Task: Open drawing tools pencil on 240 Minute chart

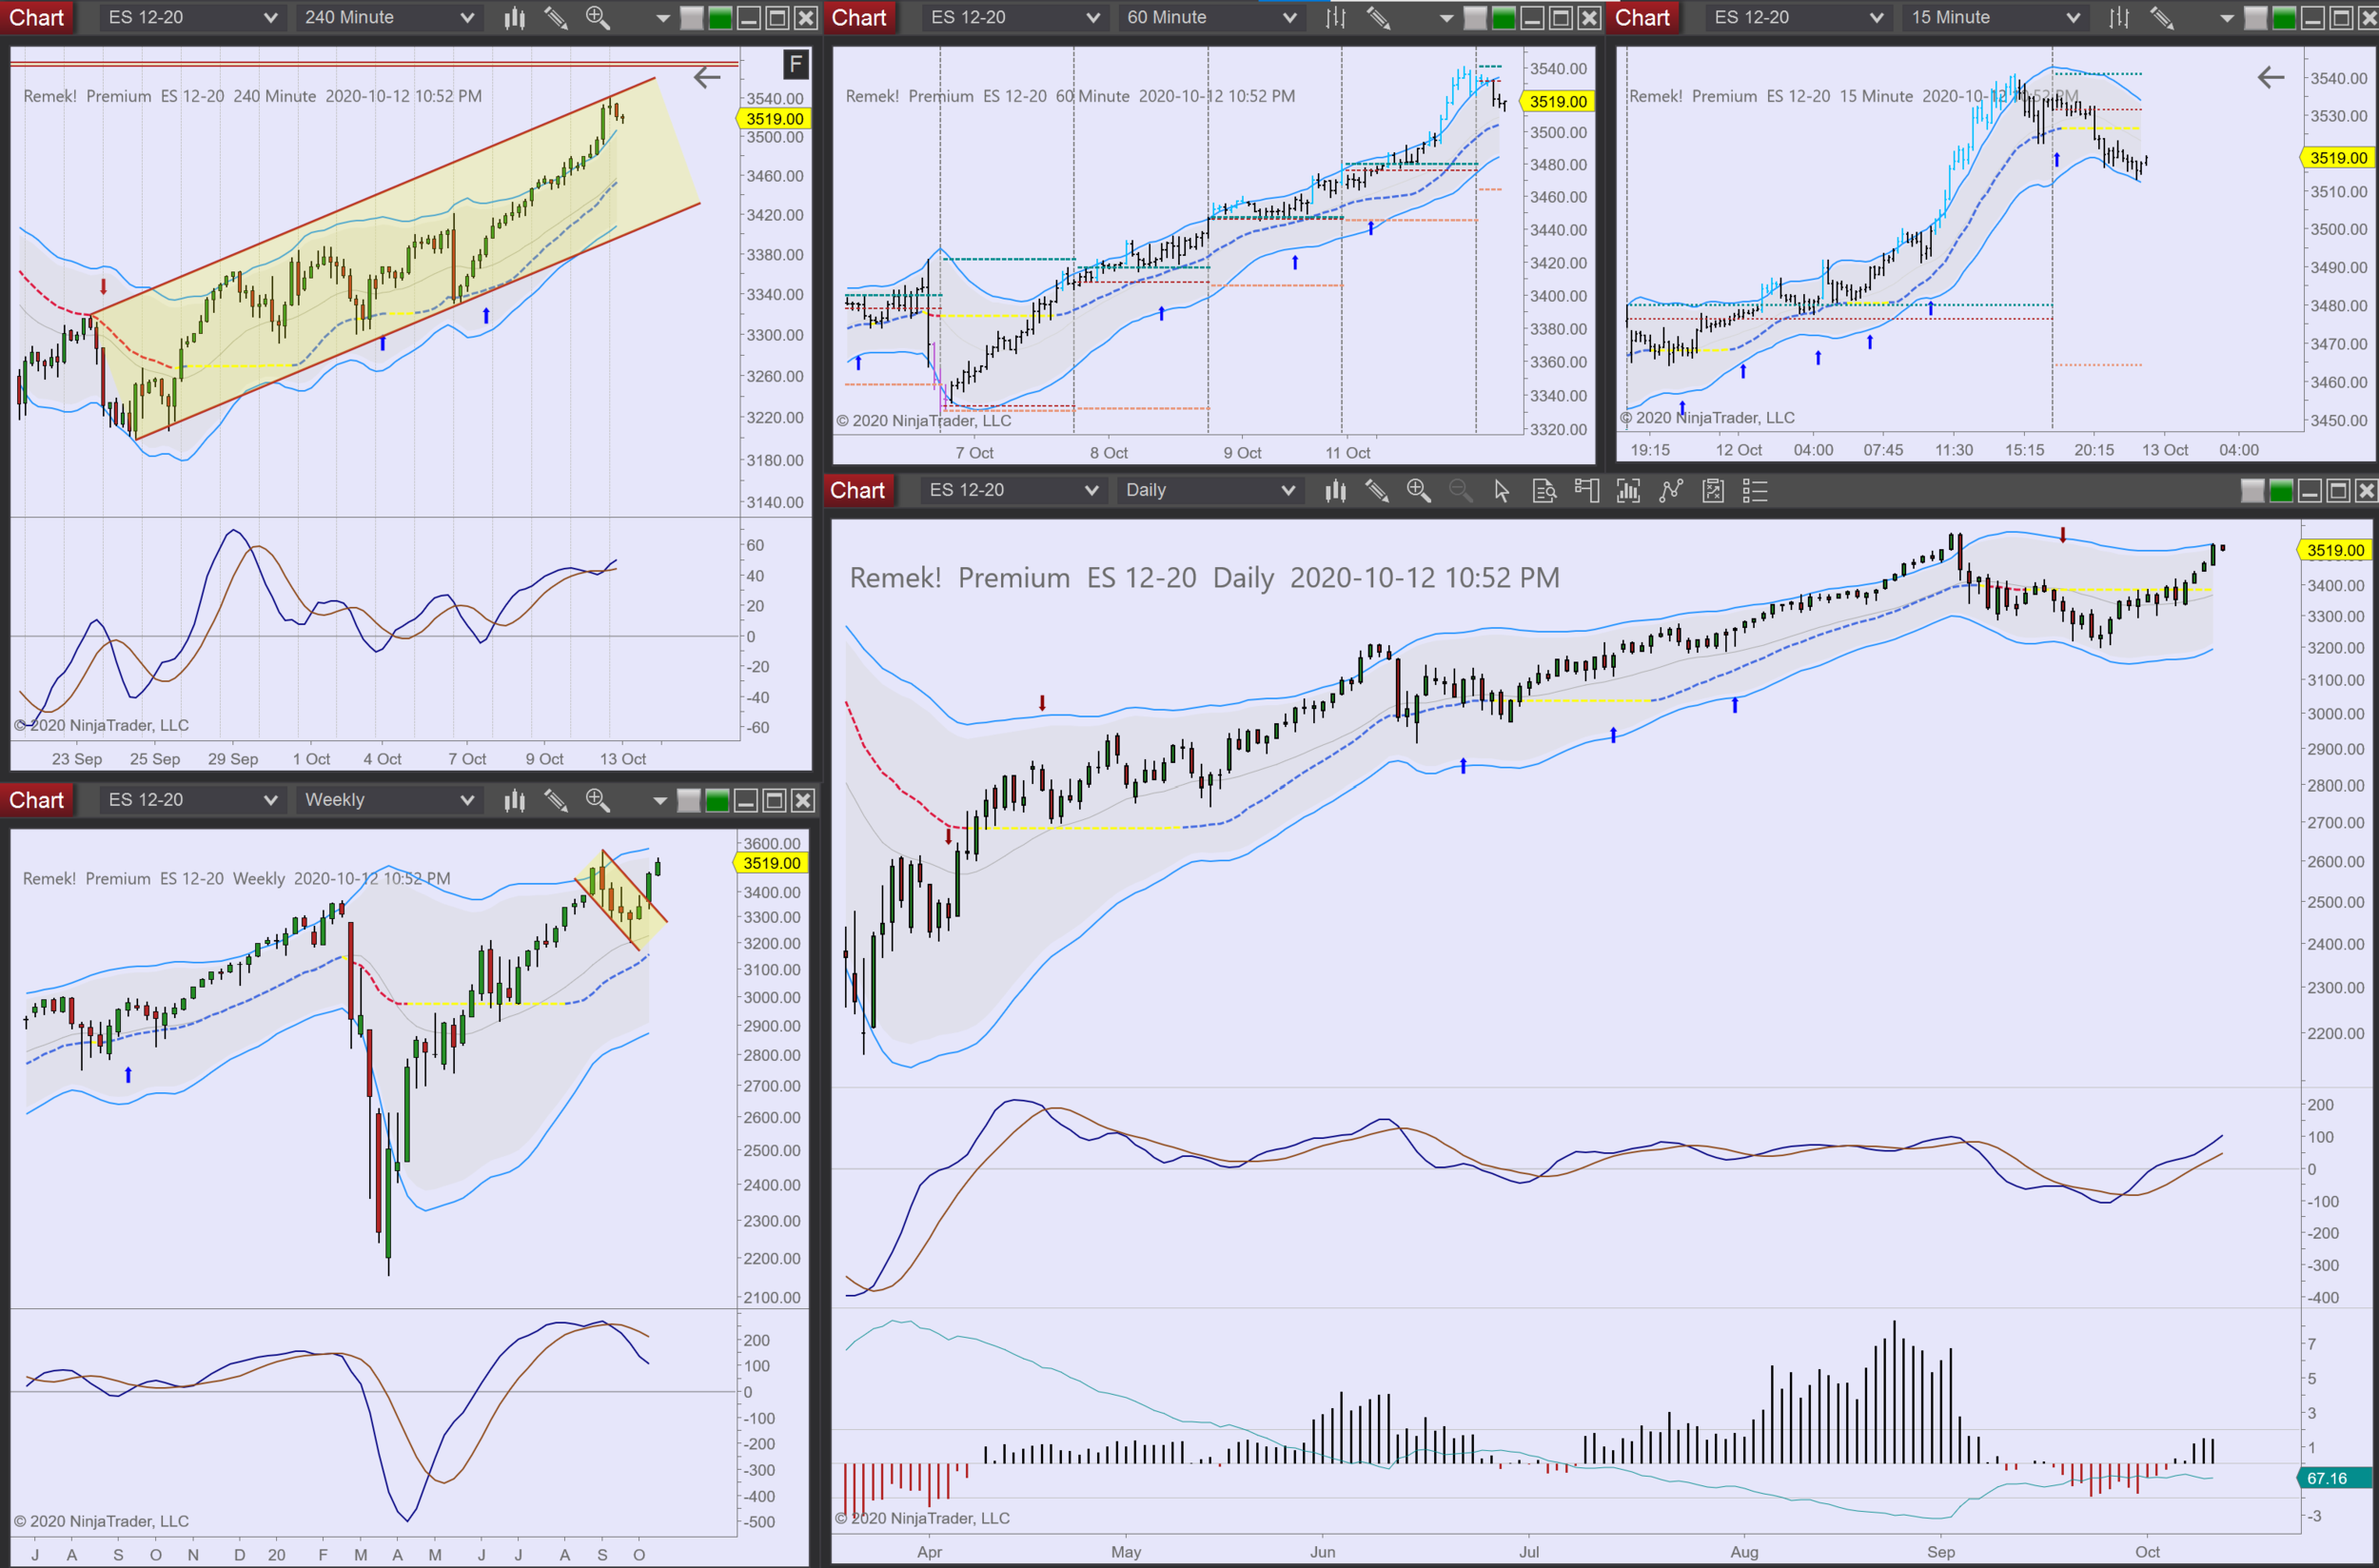Action: [x=556, y=17]
